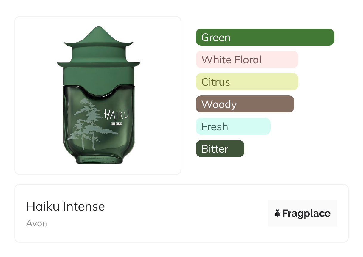The image size is (363, 257).
Task: Select the Green accord bar
Action: click(265, 37)
